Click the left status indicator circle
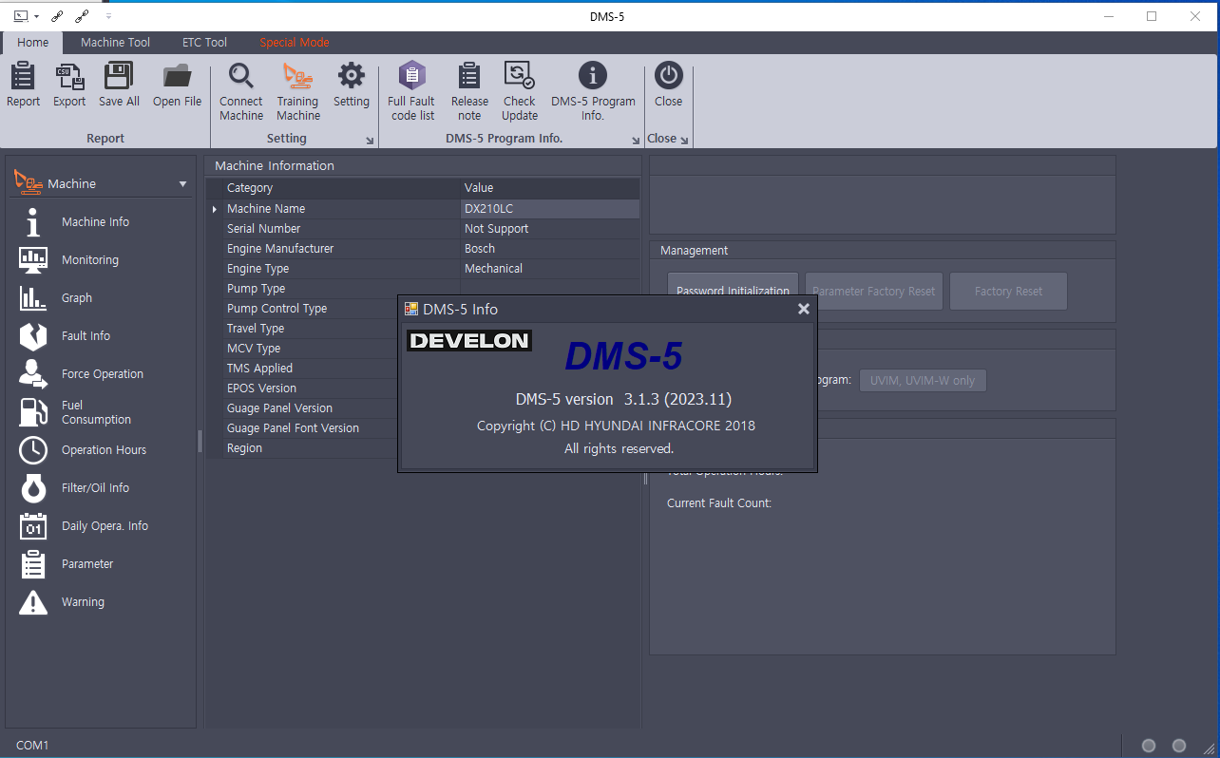Viewport: 1220px width, 758px height. 1149,746
